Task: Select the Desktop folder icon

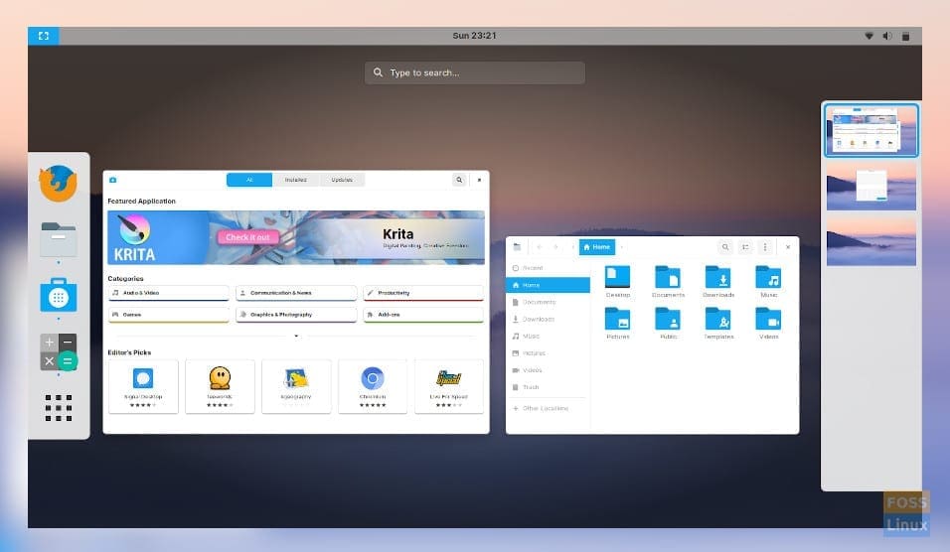Action: (618, 277)
